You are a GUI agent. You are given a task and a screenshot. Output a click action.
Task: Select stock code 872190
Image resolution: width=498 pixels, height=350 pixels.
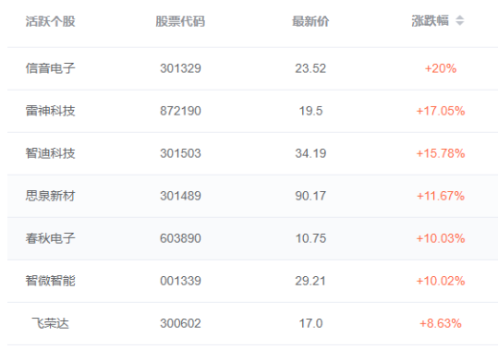coord(180,111)
